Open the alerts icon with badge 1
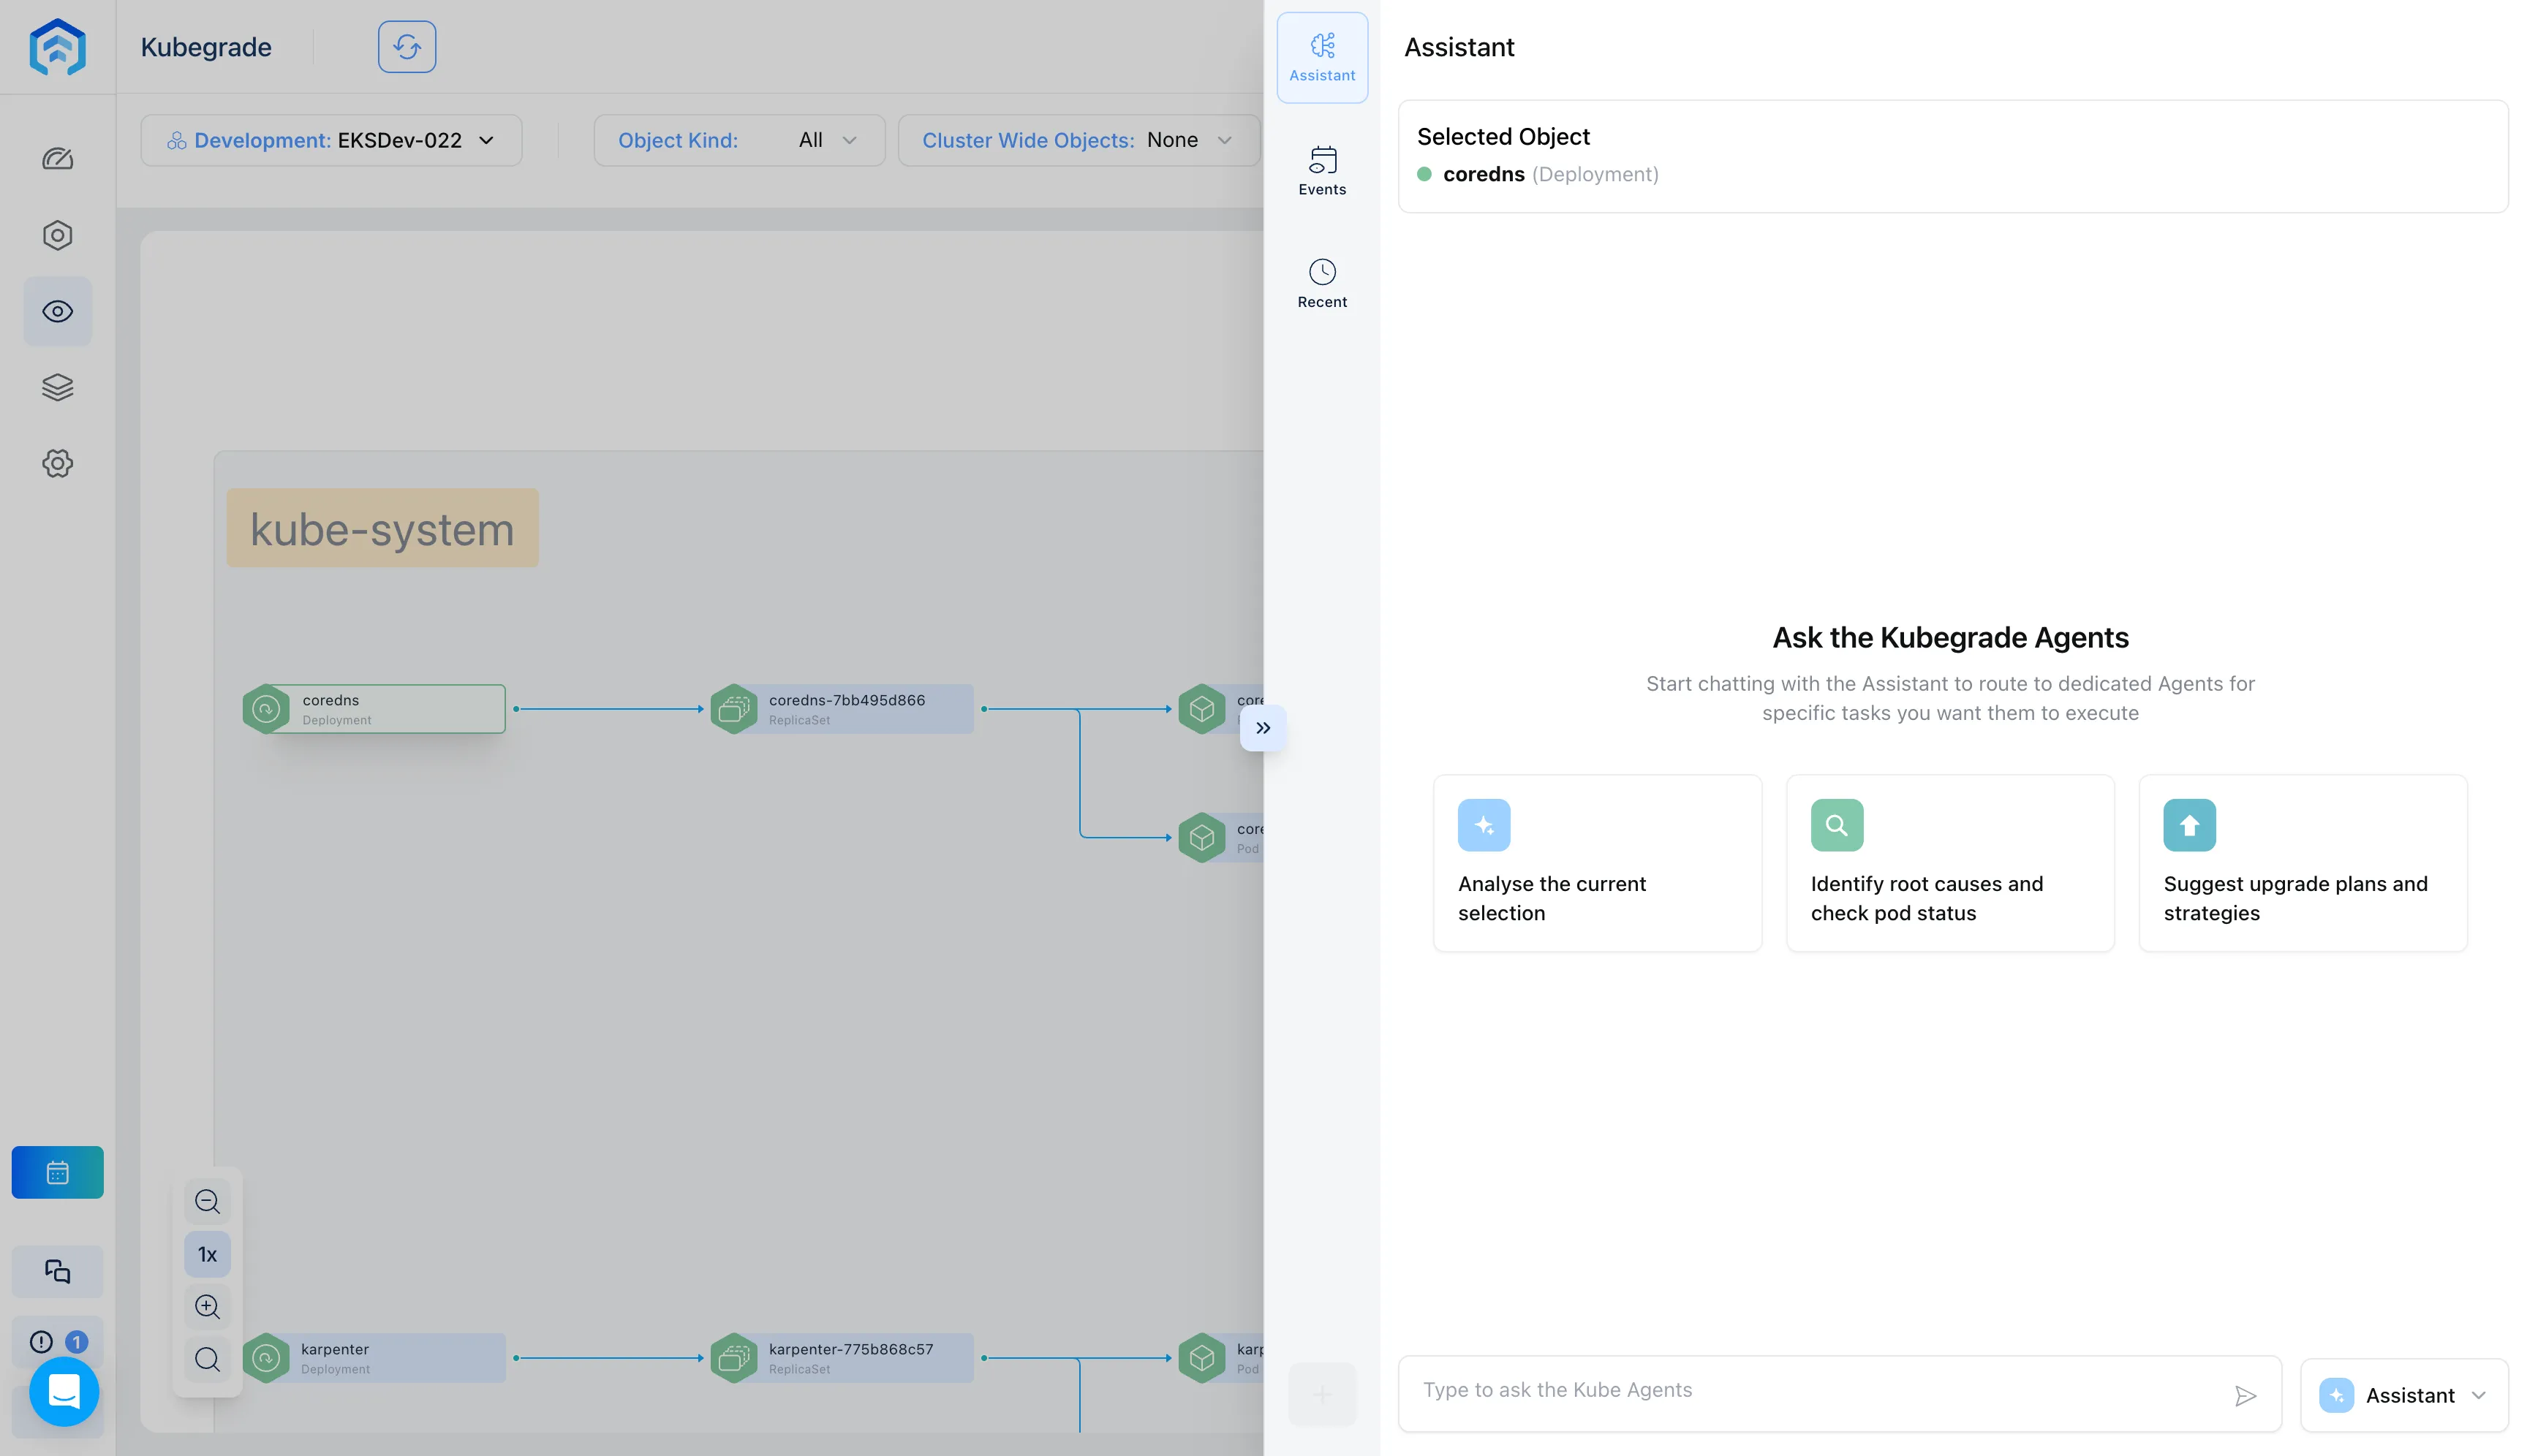This screenshot has width=2527, height=1456. point(57,1341)
